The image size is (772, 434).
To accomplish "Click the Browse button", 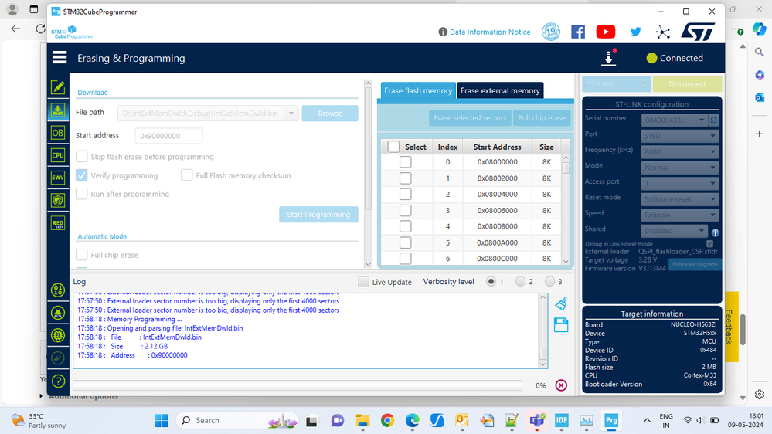I will click(x=330, y=114).
